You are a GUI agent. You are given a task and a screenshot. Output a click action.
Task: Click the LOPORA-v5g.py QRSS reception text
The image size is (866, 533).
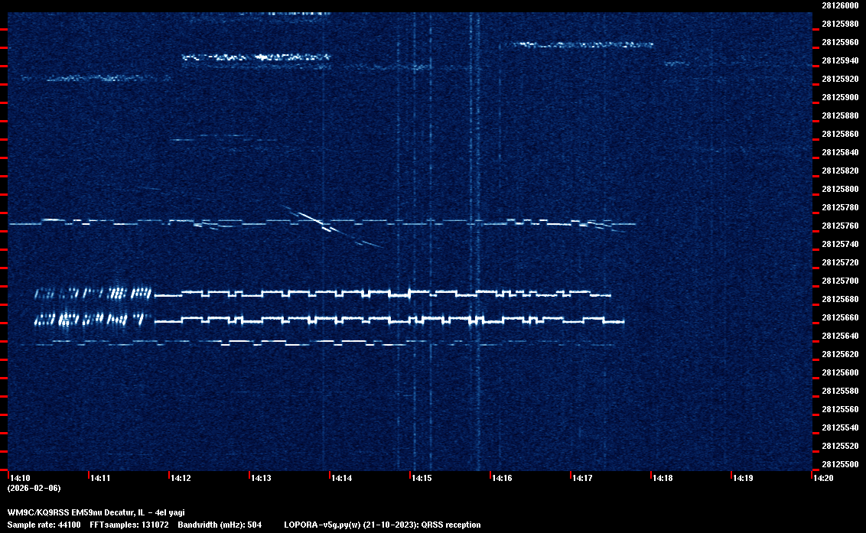point(382,525)
